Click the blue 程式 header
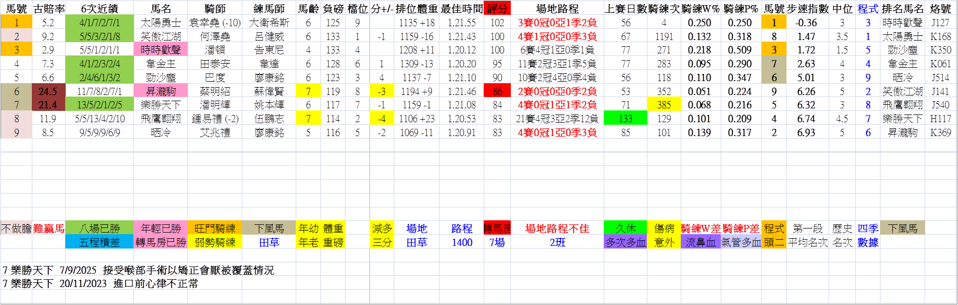 tap(868, 9)
